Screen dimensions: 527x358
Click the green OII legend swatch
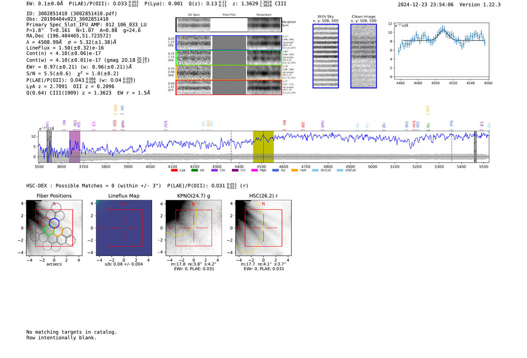[194, 170]
